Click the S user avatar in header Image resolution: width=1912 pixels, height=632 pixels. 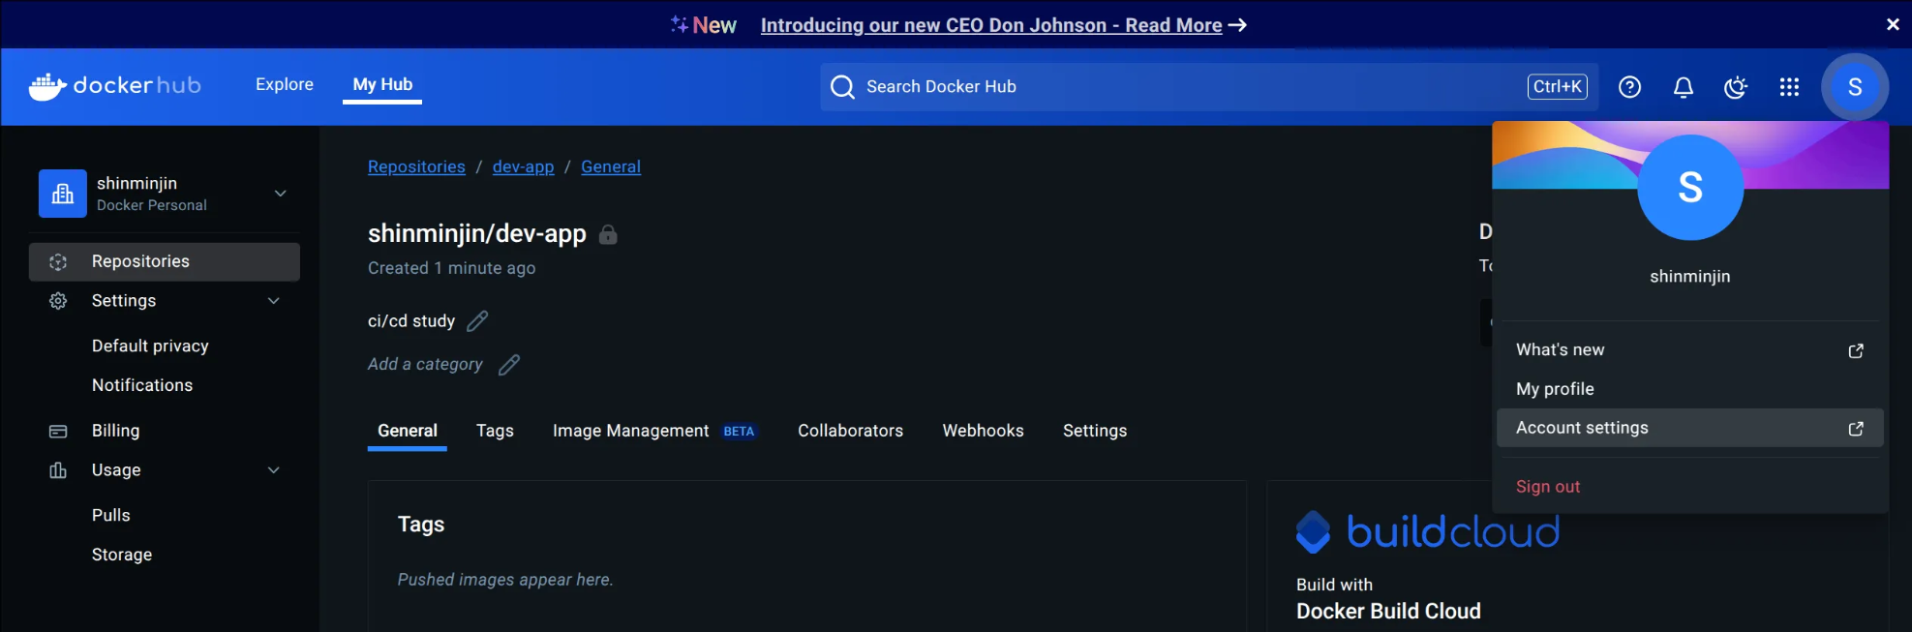click(1855, 87)
